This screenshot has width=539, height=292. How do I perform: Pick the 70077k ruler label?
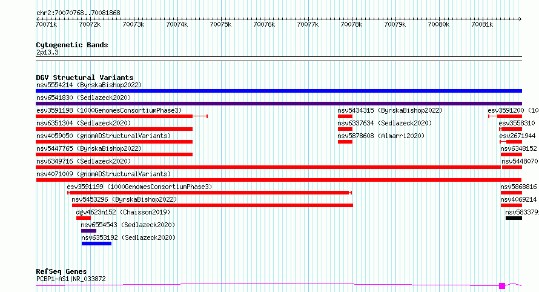click(x=308, y=24)
